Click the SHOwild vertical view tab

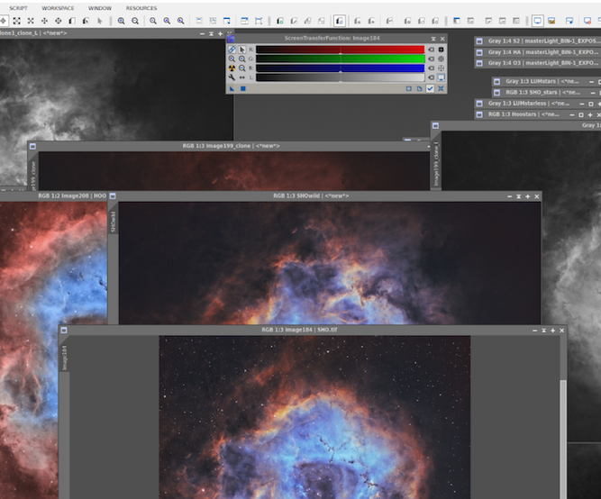point(113,222)
